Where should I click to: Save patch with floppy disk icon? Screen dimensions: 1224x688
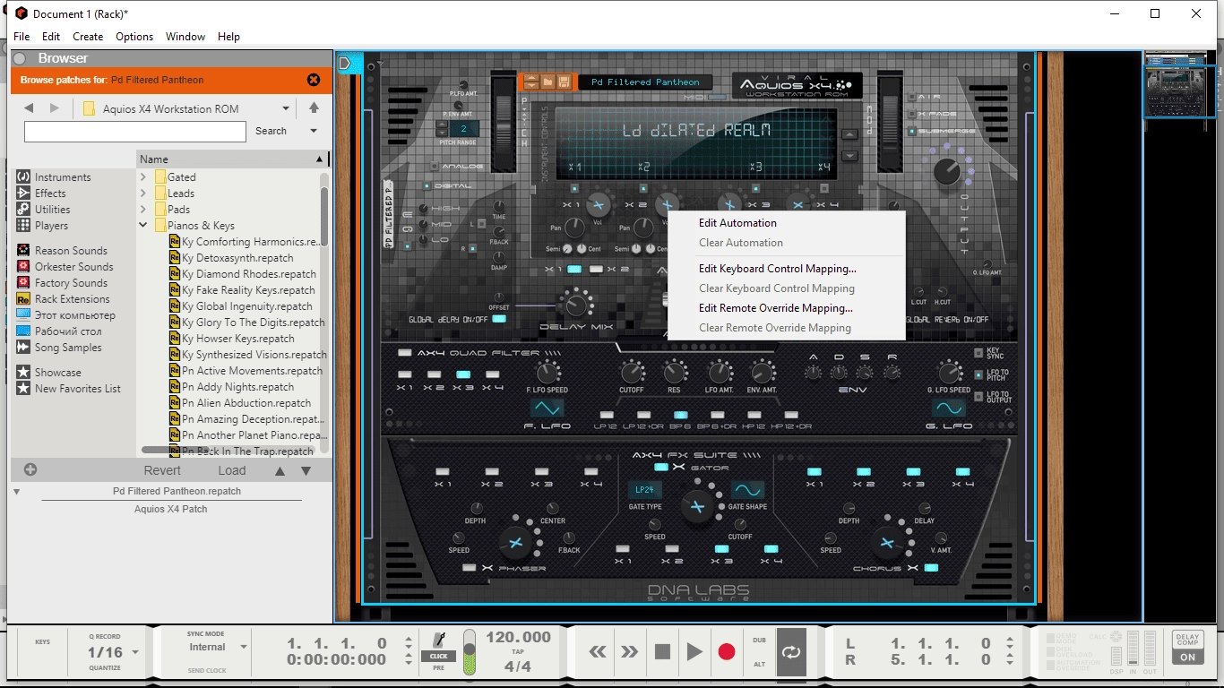[564, 82]
